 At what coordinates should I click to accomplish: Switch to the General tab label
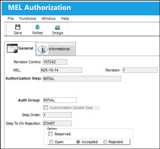26,48
